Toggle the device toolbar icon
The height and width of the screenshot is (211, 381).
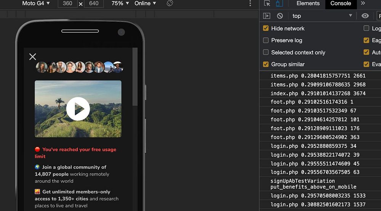pos(279,3)
